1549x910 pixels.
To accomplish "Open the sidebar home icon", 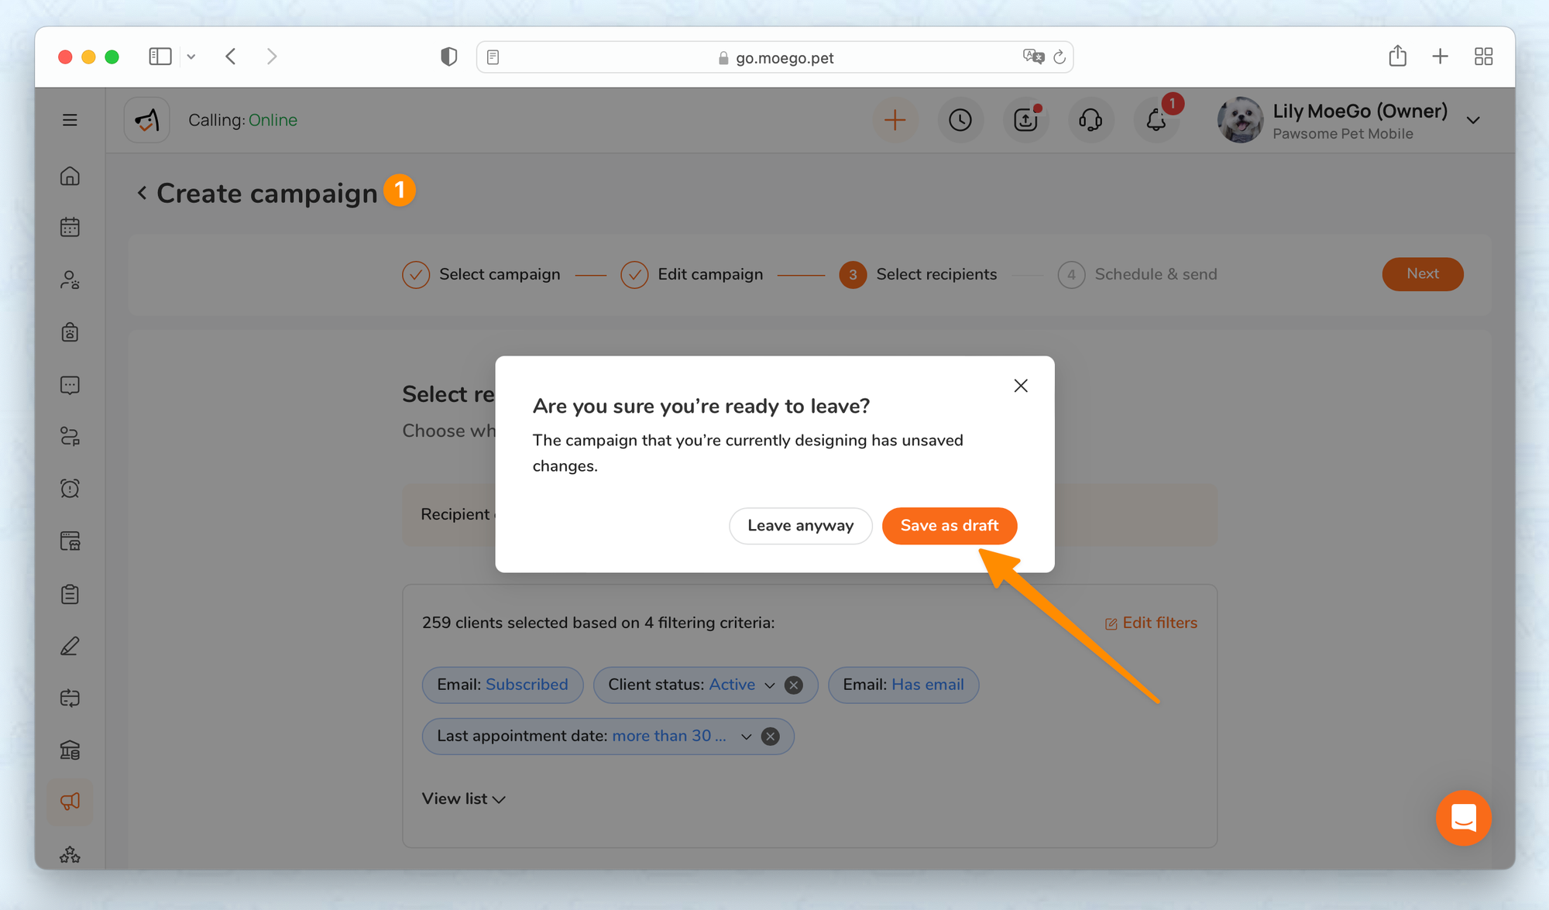I will click(70, 177).
